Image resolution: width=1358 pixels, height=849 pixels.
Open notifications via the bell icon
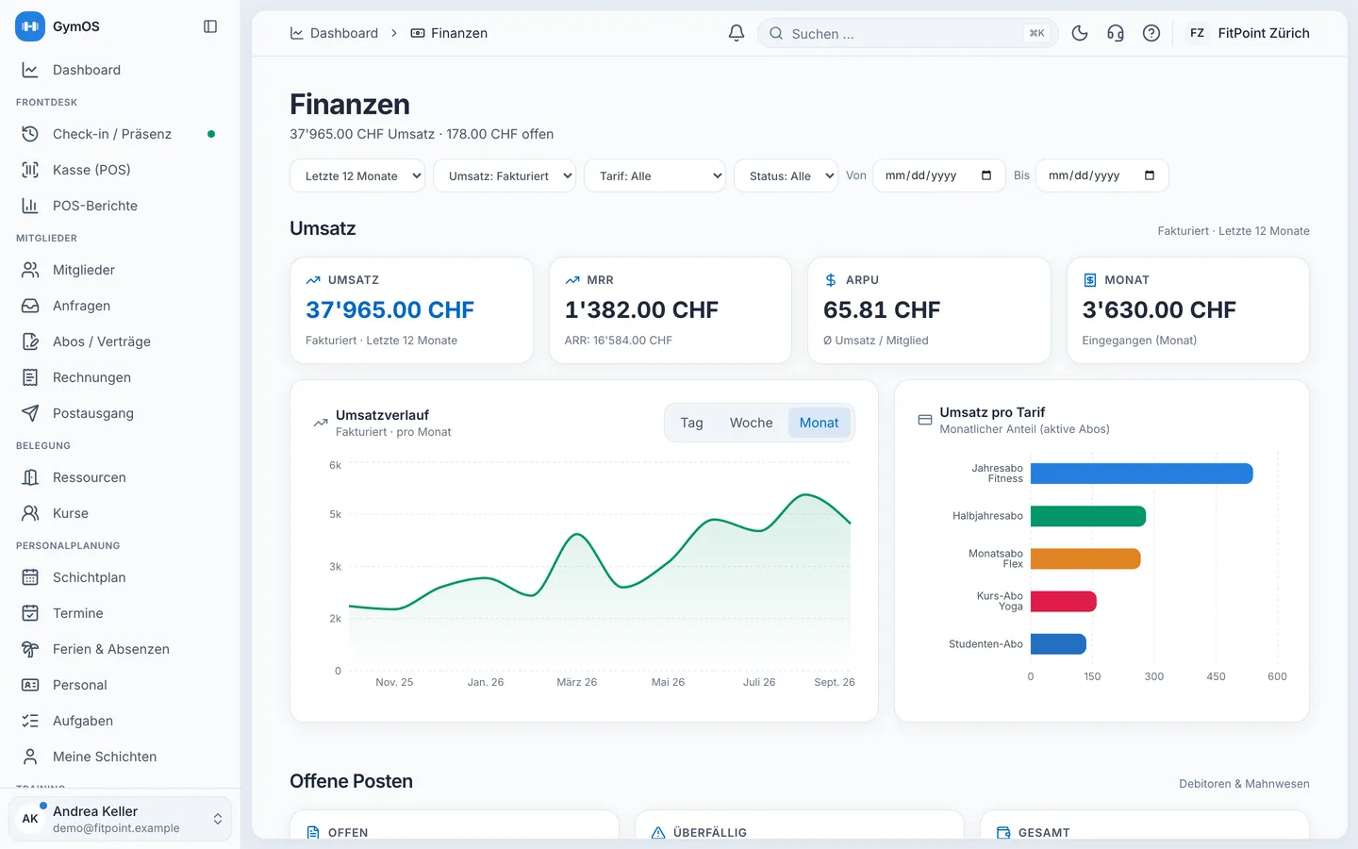(x=737, y=33)
